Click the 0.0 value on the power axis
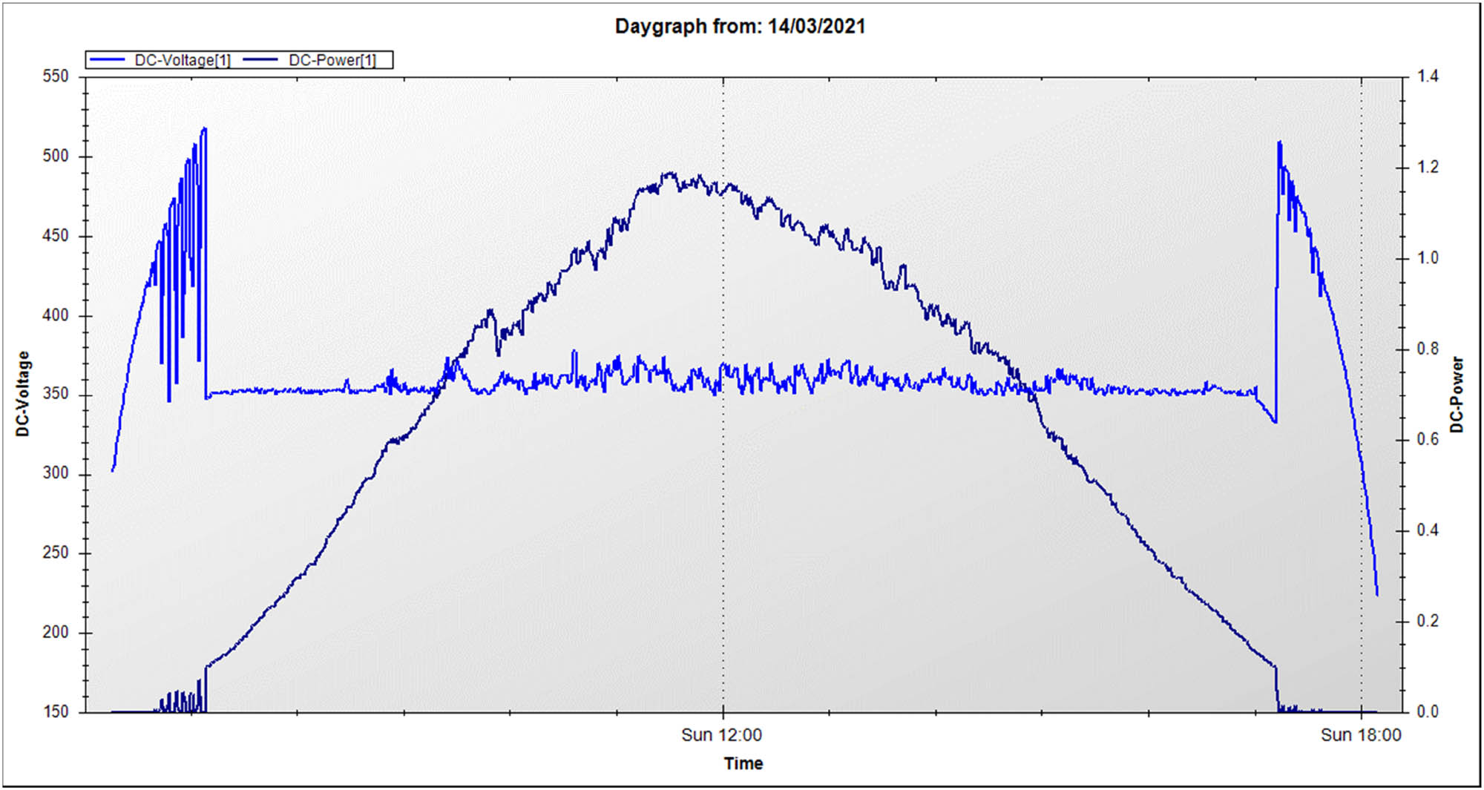This screenshot has height=790, width=1484. [x=1428, y=711]
